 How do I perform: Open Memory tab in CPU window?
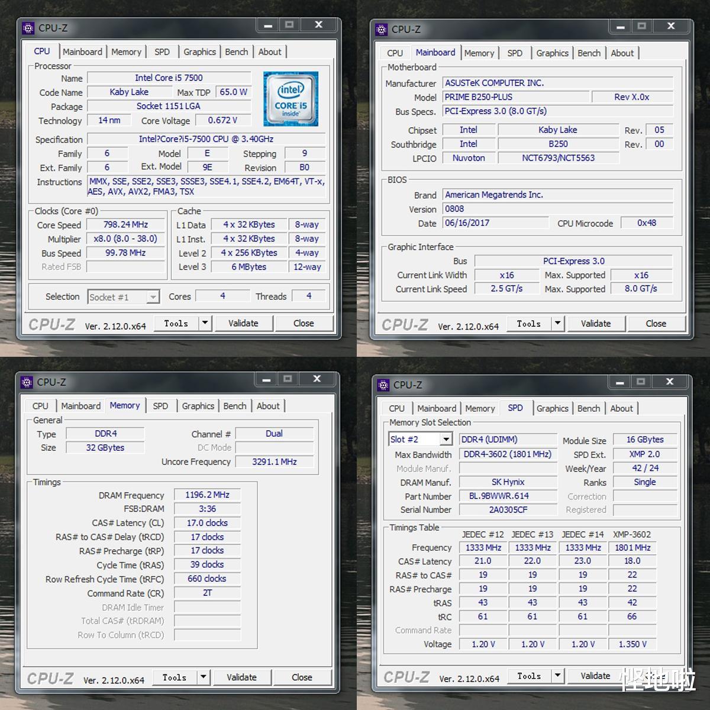point(126,51)
